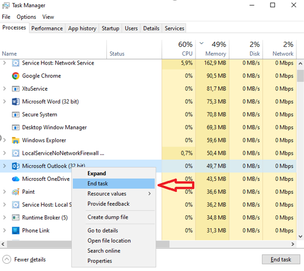
Task: Expand the XtuService process group
Action: (x=4, y=88)
